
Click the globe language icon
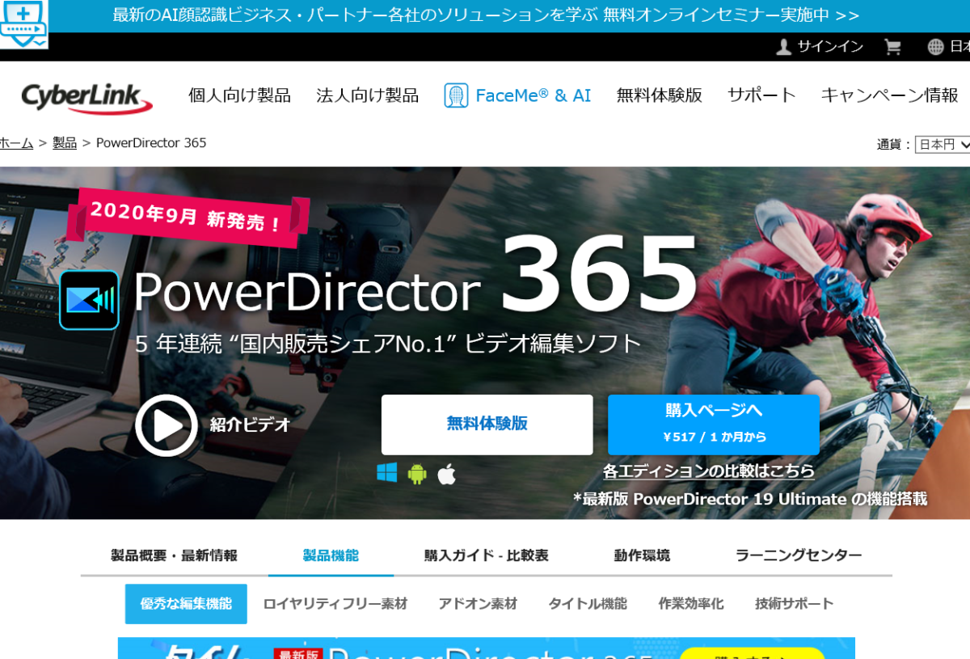point(935,47)
